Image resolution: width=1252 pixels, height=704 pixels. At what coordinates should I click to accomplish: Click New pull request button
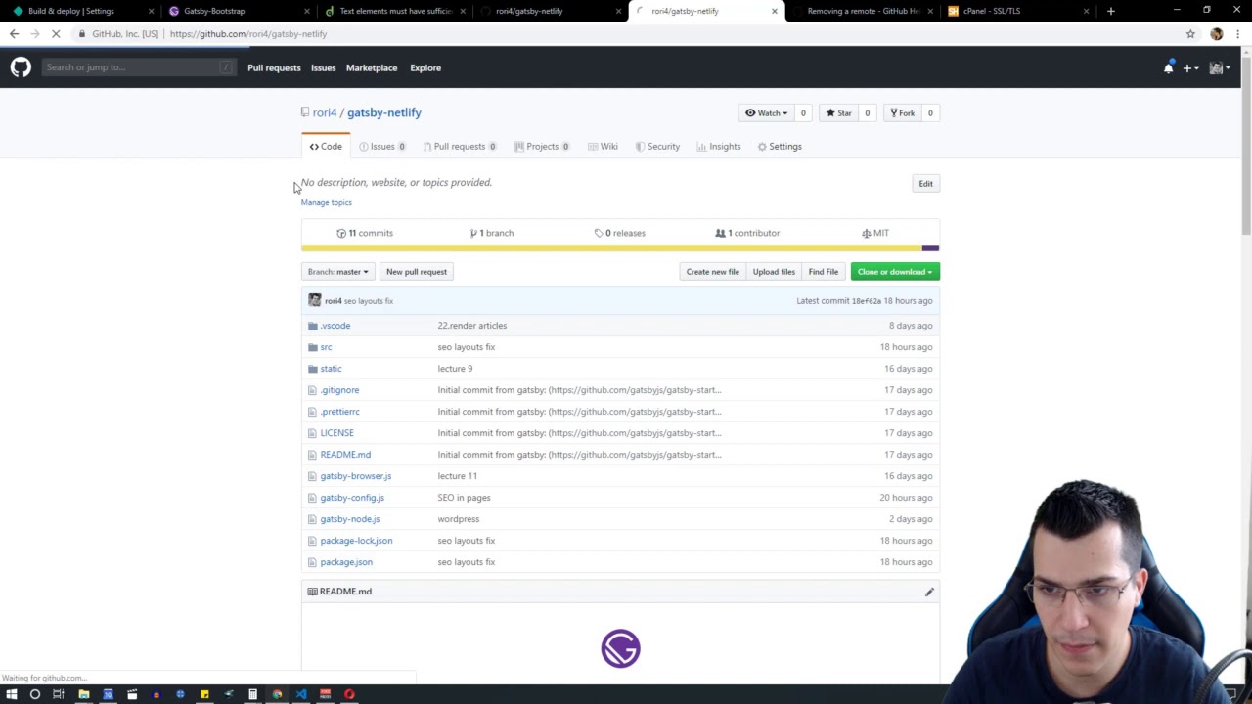tap(417, 272)
